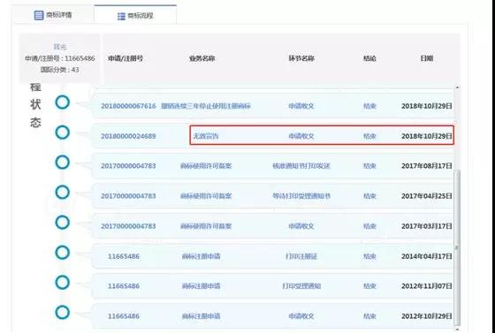Viewport: 495px width, 333px height.
Task: Click 11665486 in the 2012年10月29日 row
Action: (x=124, y=316)
